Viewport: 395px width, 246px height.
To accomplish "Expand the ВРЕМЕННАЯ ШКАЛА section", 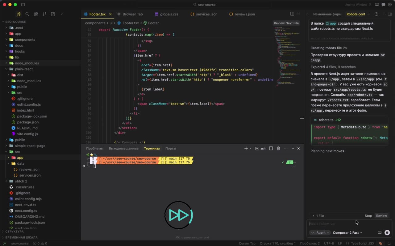I will [x=21, y=237].
